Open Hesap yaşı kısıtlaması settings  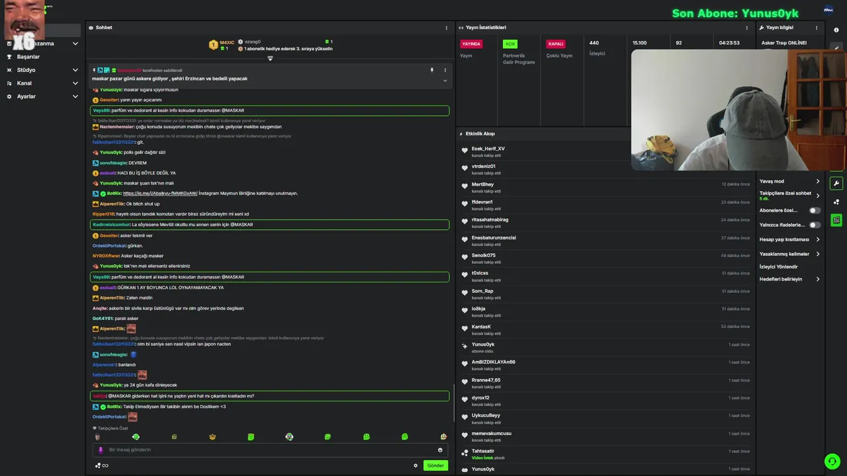click(789, 239)
